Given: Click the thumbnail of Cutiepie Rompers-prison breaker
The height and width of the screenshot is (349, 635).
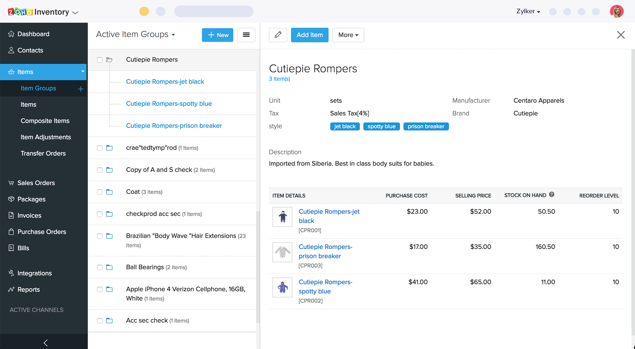Looking at the screenshot, I should coord(282,252).
